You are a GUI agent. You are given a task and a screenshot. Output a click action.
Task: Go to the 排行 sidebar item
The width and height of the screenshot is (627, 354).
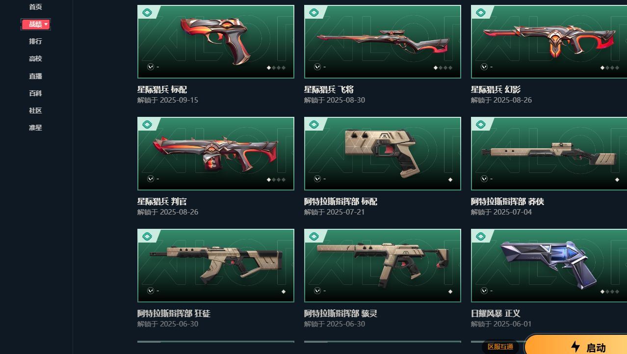[x=35, y=41]
